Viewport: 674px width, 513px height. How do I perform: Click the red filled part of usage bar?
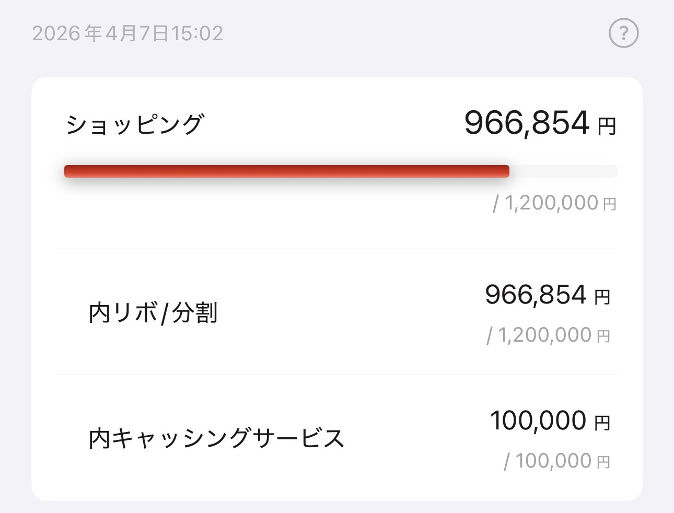[x=286, y=171]
